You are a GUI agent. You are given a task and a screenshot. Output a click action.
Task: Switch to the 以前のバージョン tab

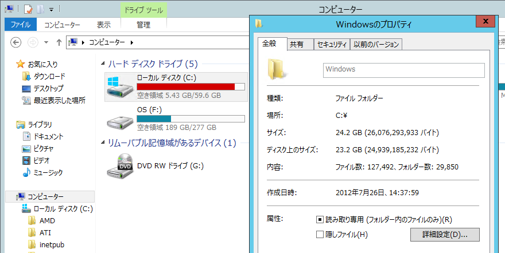point(376,44)
